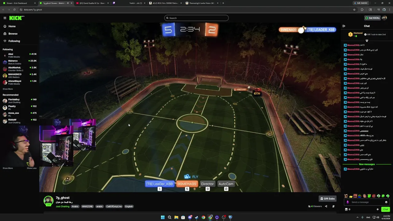393x221 pixels.
Task: Open Absi's channel in Following list
Action: (x=20, y=55)
